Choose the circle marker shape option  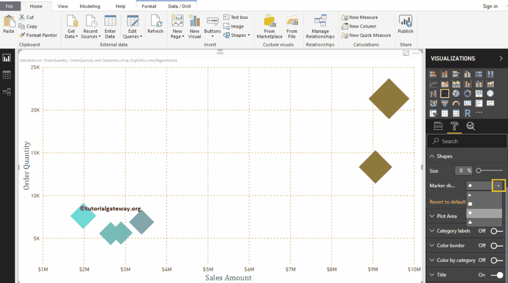point(484,195)
